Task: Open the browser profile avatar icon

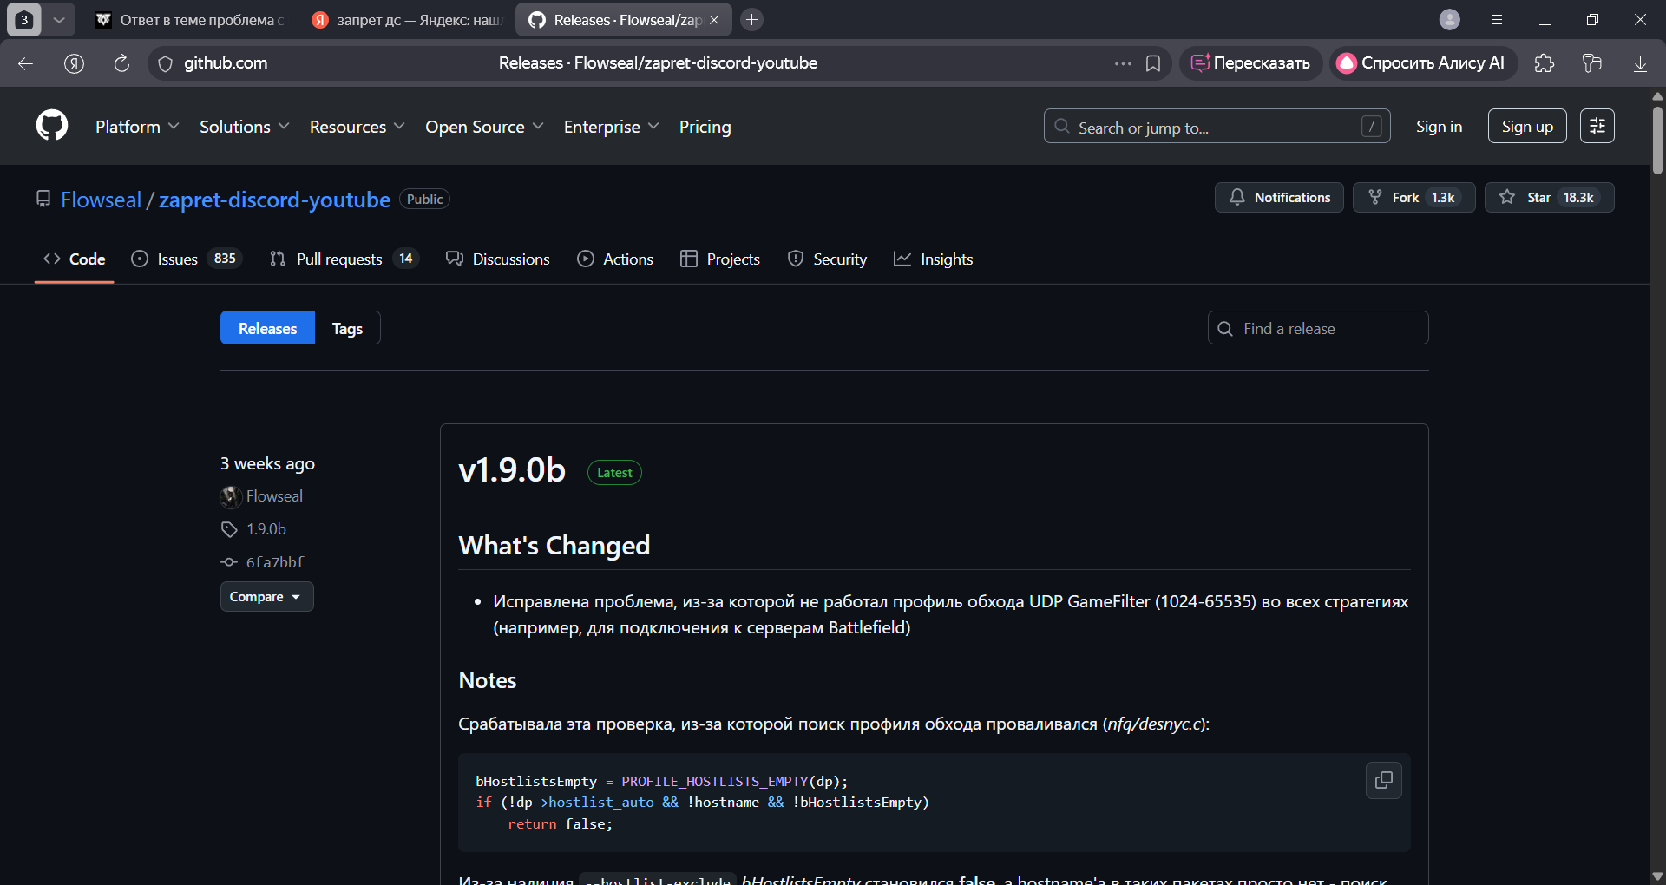Action: 1449,20
